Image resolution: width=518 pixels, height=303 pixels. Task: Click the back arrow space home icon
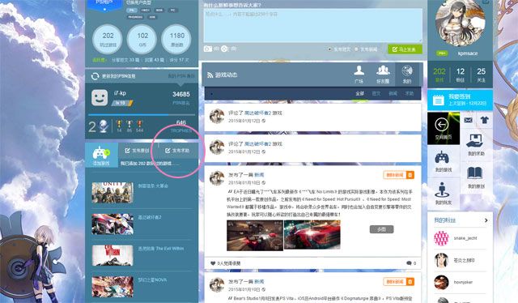442,125
